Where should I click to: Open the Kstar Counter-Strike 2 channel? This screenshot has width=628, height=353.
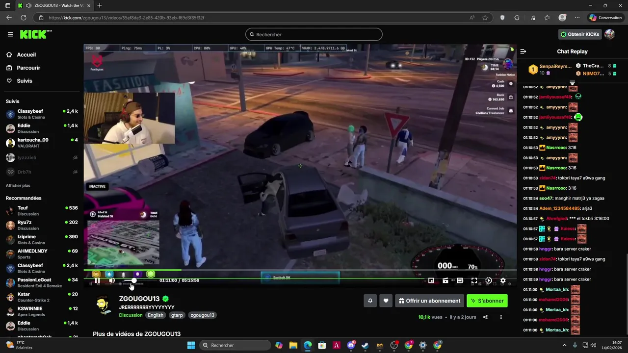(42, 297)
